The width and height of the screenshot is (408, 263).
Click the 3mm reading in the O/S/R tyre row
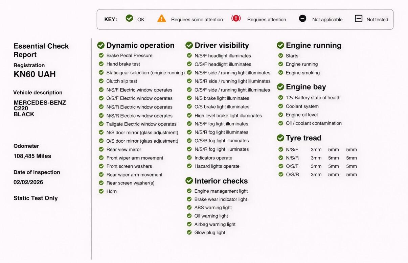click(x=316, y=175)
